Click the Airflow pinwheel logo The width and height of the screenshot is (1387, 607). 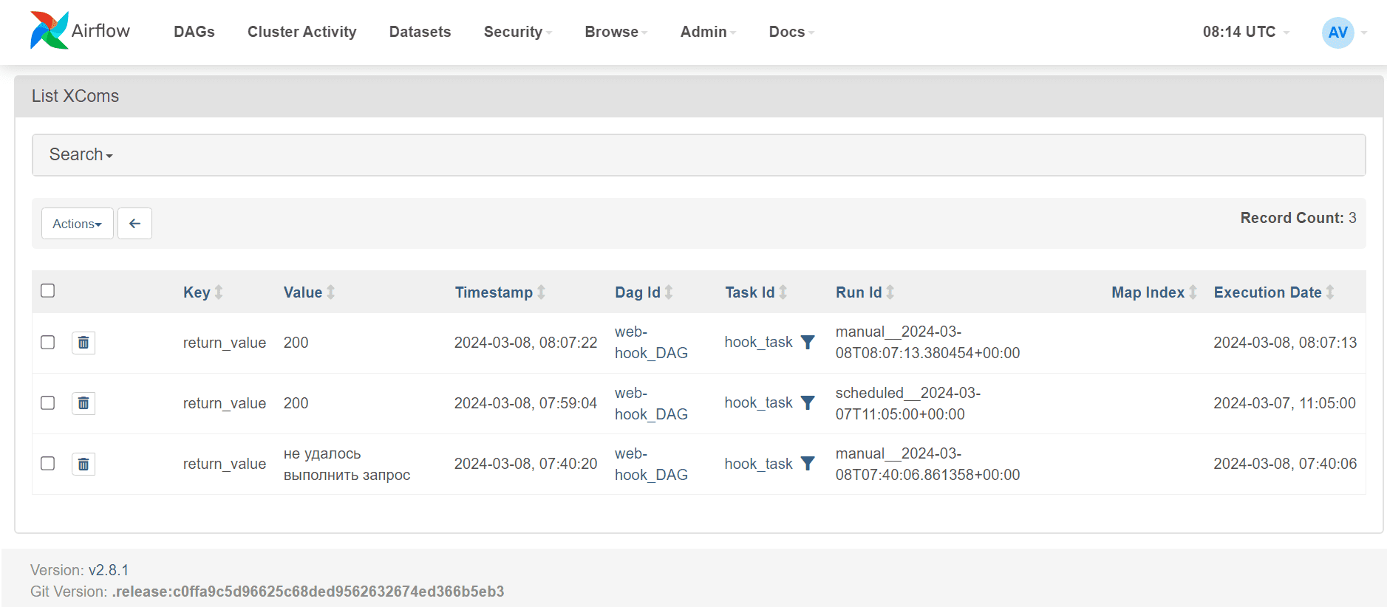pos(50,31)
